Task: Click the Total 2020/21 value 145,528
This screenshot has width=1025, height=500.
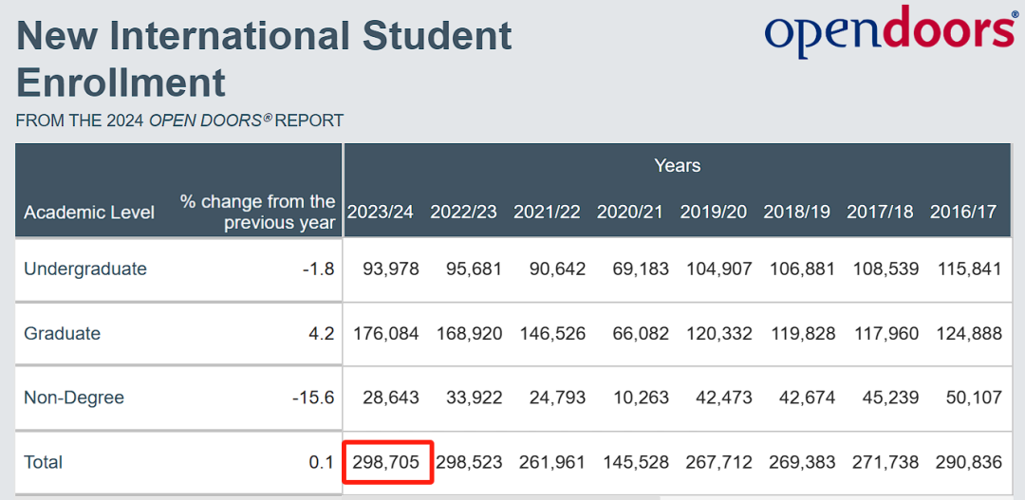Action: click(x=636, y=462)
